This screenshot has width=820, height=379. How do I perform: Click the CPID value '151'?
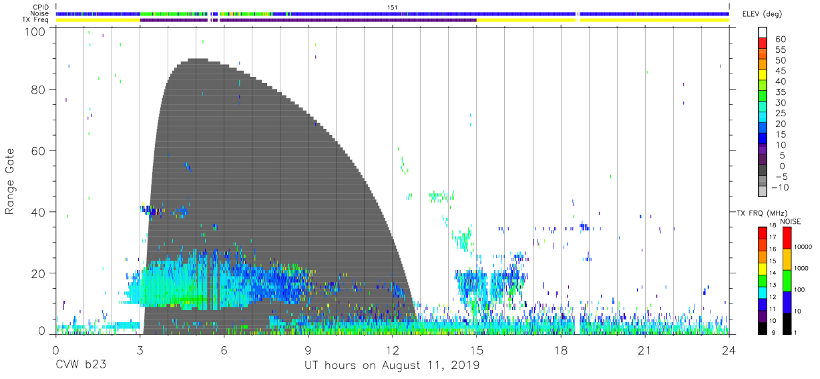click(x=393, y=7)
